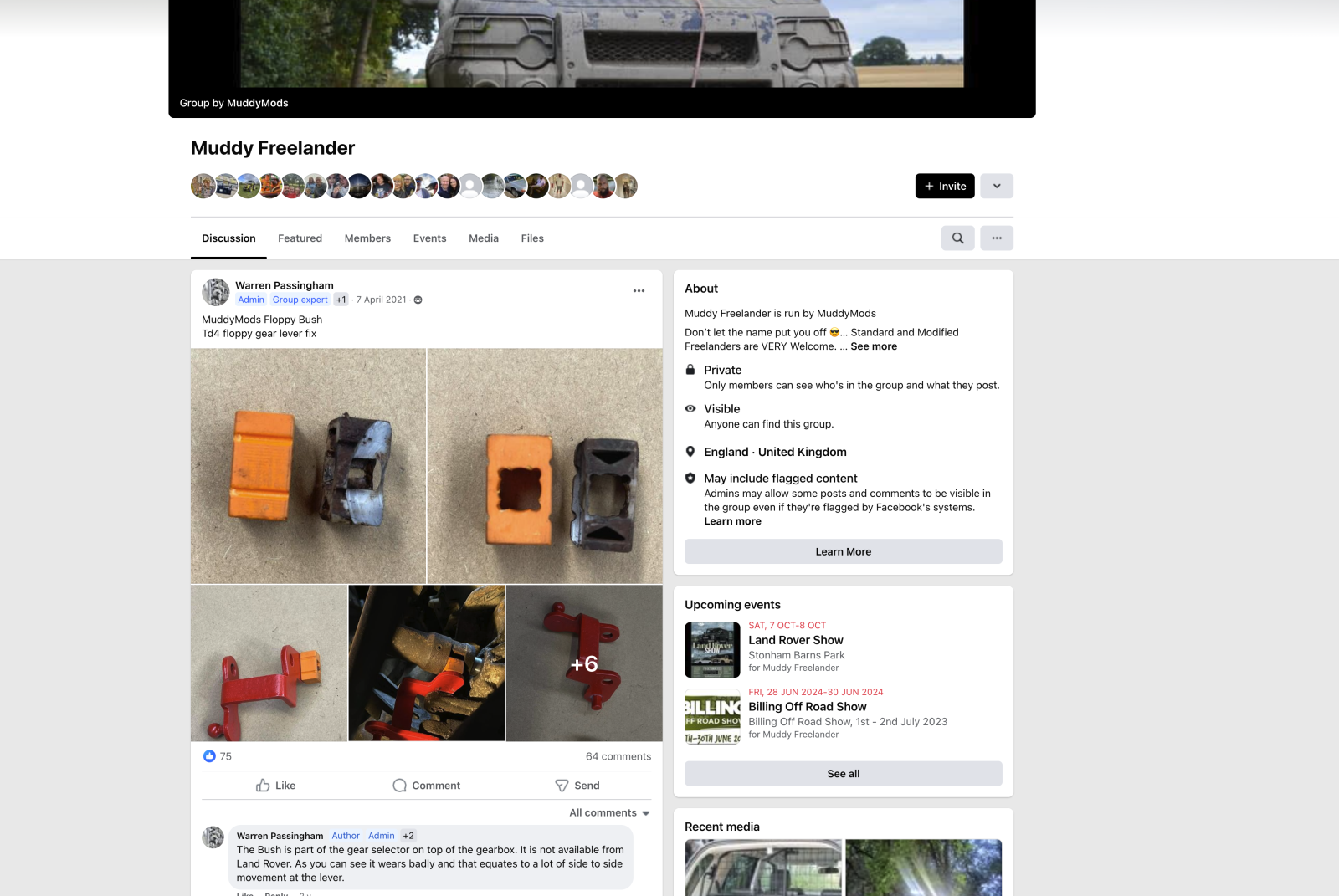Click the location pin icon beside England

pyautogui.click(x=690, y=452)
